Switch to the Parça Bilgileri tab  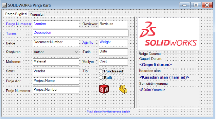coord(16,14)
